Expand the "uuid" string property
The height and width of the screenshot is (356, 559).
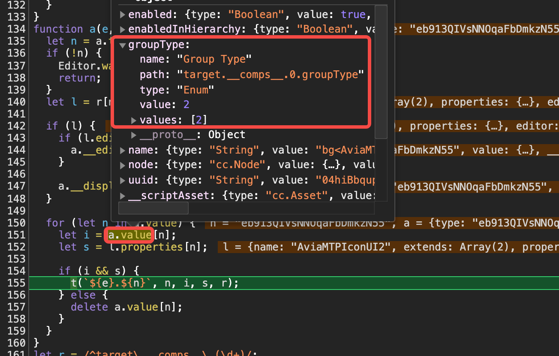(x=123, y=180)
